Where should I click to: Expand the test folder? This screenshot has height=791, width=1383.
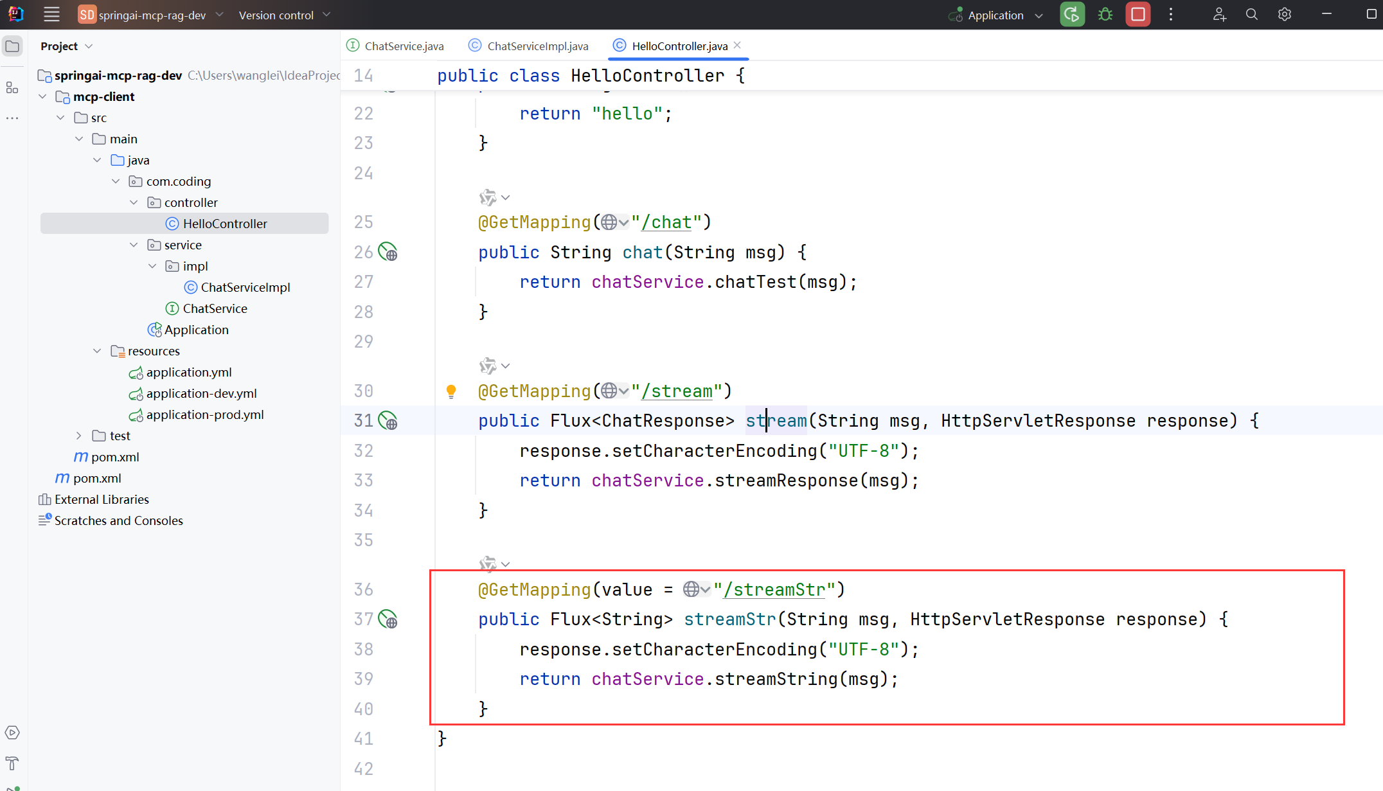tap(78, 436)
